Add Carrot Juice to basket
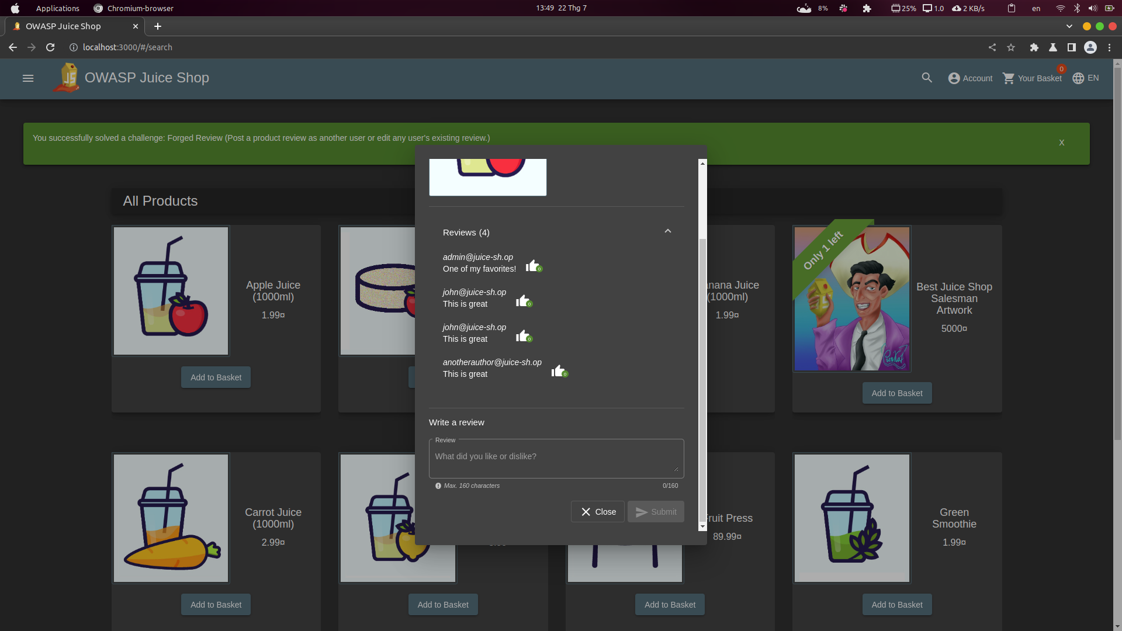 [x=216, y=605]
